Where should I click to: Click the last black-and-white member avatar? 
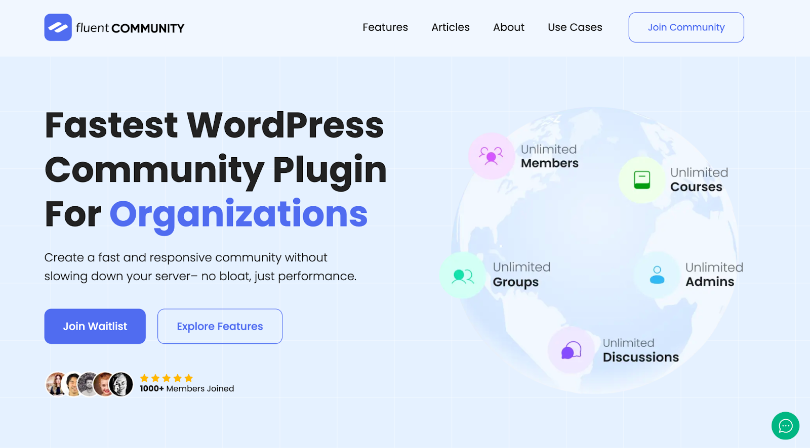(x=121, y=384)
